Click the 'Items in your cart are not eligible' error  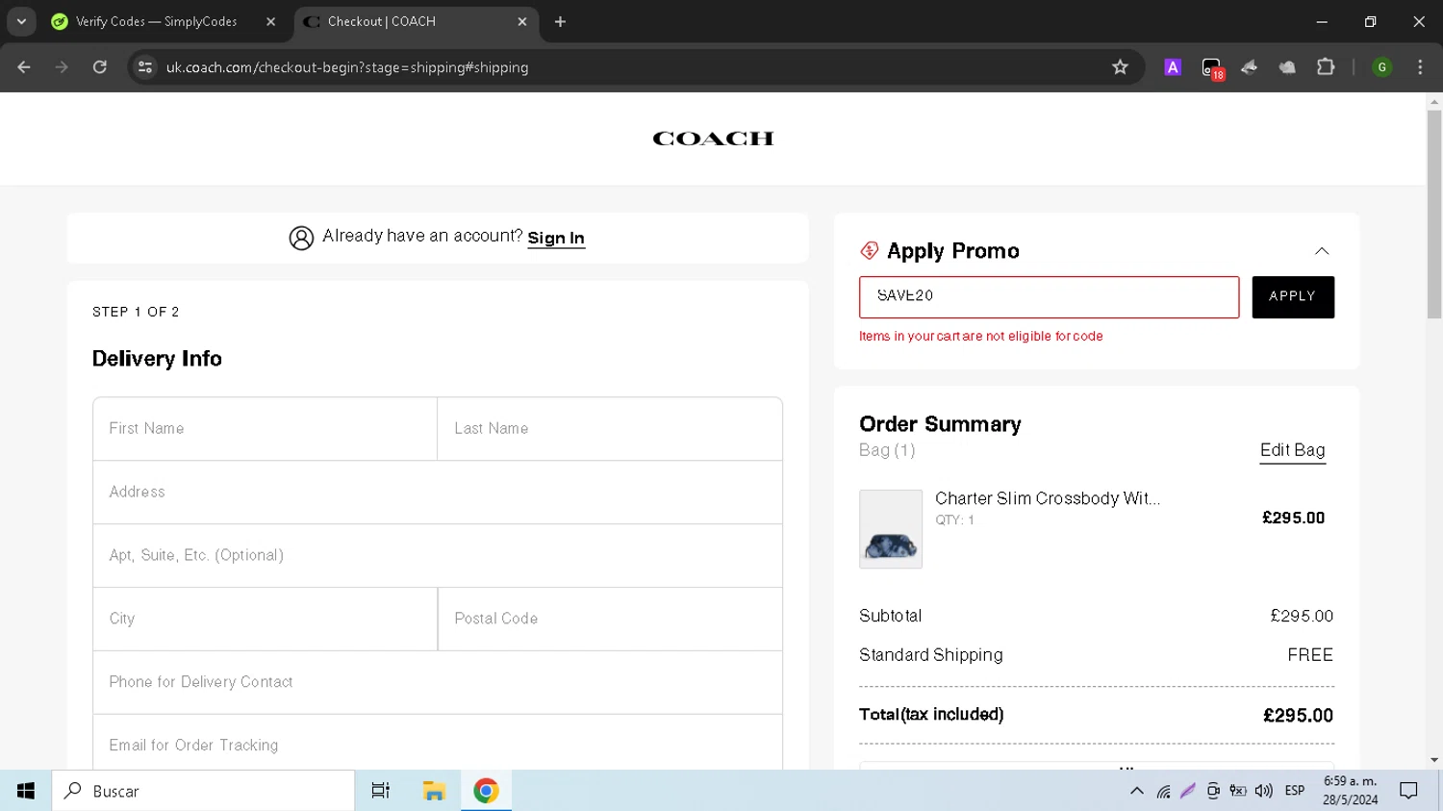pos(981,337)
